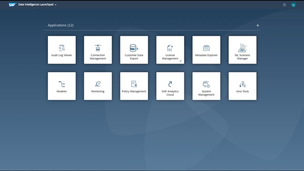The image size is (304, 171).
Task: Click the Data Intelligence Launchpad title
Action: (x=35, y=5)
